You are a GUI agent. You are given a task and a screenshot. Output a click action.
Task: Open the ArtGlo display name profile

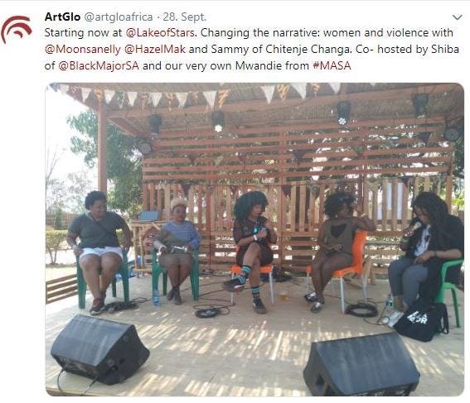click(62, 17)
